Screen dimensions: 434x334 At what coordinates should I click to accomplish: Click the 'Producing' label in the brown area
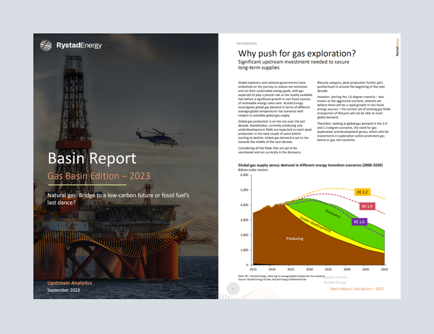(295, 238)
